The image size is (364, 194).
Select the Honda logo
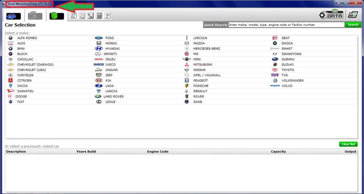point(99,43)
